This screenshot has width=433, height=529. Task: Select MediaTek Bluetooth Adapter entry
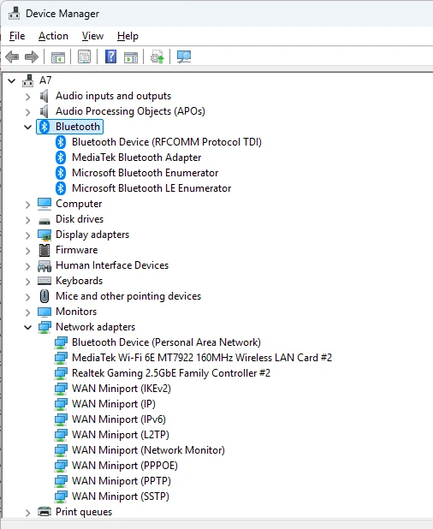[137, 158]
